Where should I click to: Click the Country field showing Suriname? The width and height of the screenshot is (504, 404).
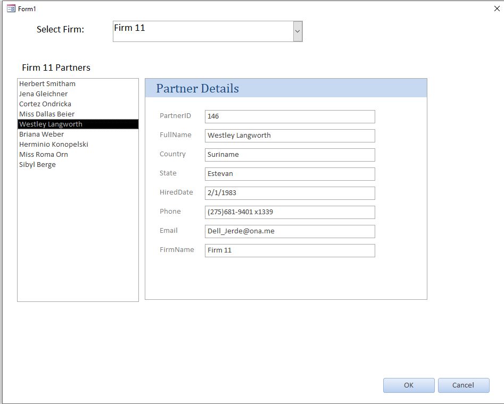tap(290, 155)
